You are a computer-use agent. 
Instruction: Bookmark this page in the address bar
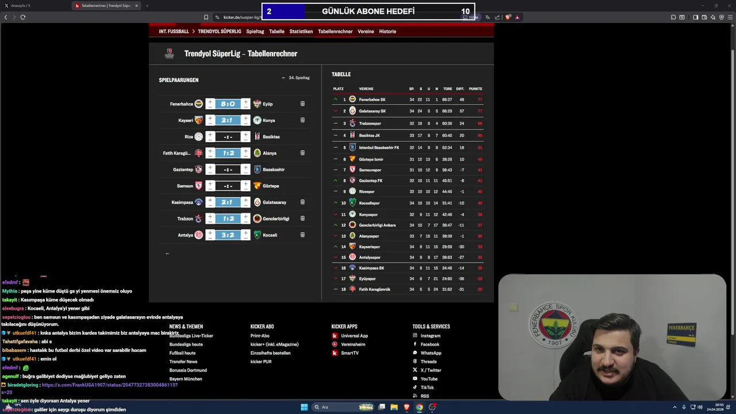tap(206, 17)
